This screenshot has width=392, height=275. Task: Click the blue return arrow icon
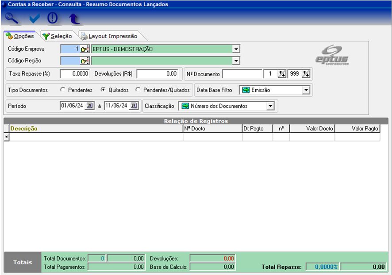(x=74, y=19)
